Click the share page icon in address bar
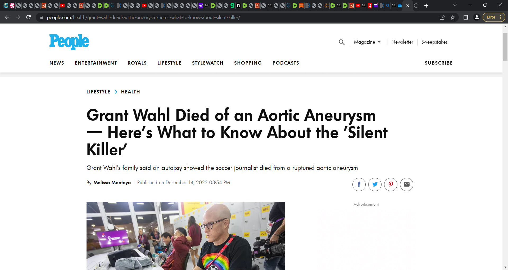 click(442, 17)
